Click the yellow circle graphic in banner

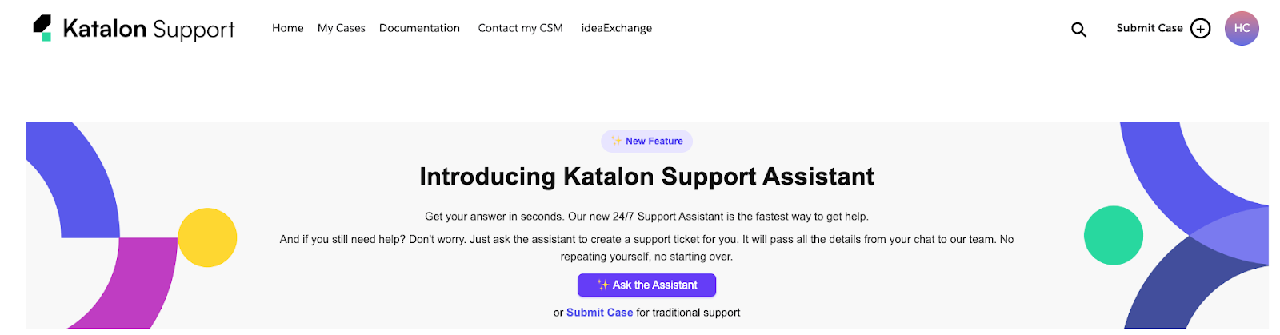[x=207, y=237]
